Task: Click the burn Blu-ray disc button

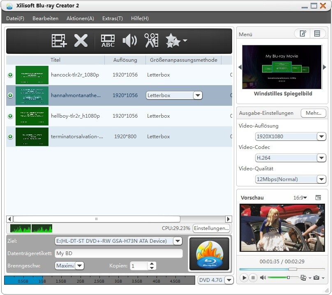Action: [210, 254]
